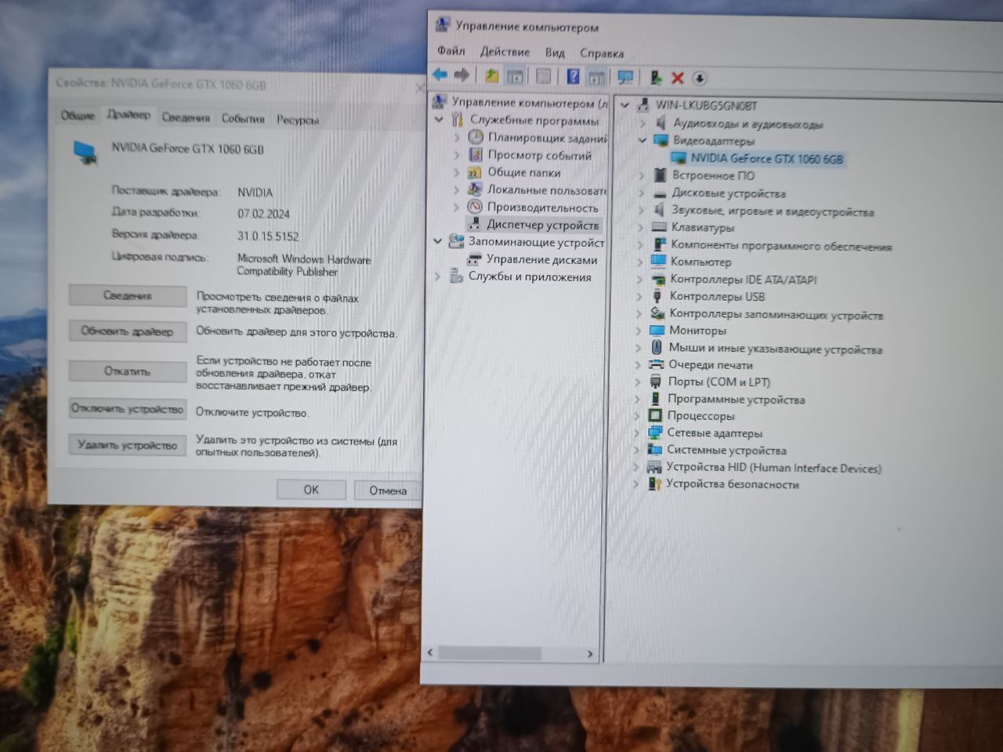Screen dimensions: 1003x752
Task: Click the red X Uninstall device icon
Action: click(678, 78)
